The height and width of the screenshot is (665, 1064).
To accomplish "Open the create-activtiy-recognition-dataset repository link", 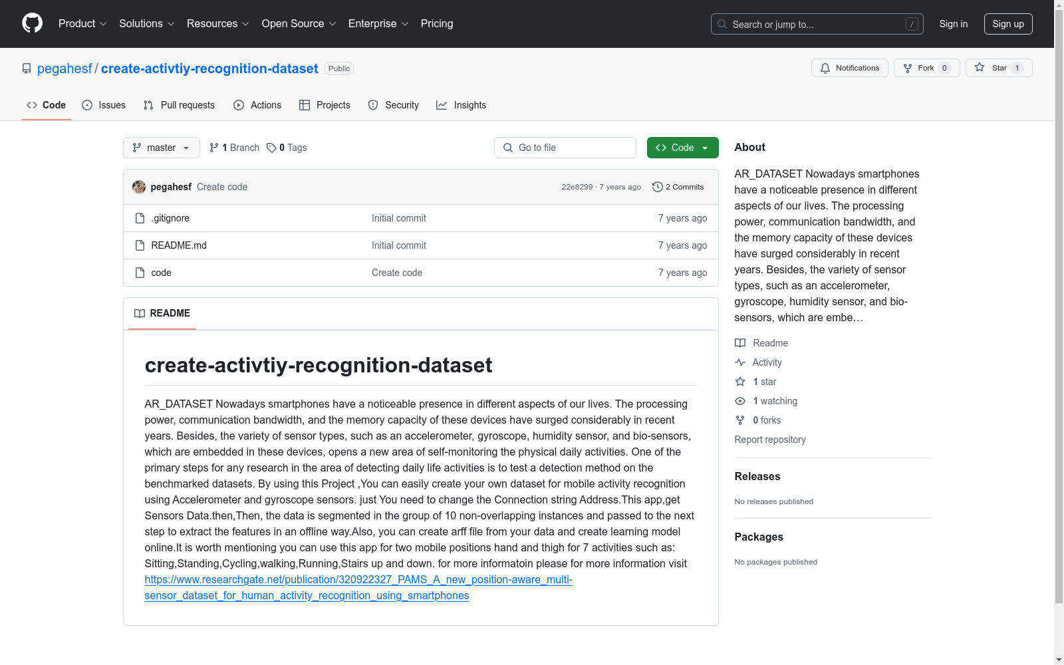I will 209,68.
